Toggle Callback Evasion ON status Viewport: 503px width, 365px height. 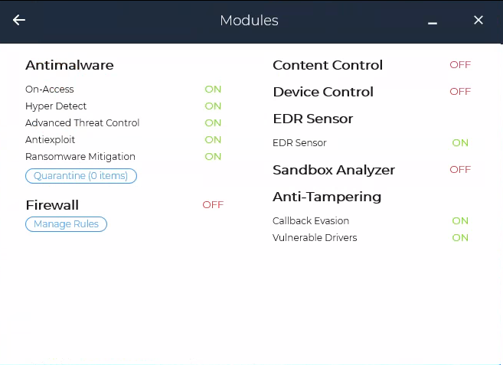(460, 220)
